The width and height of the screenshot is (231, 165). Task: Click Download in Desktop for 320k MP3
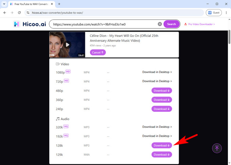tap(157, 127)
